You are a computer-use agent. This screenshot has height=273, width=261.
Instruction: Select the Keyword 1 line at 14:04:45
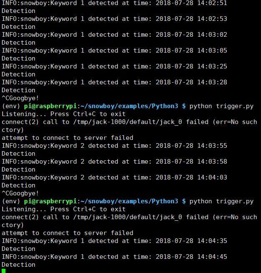[114, 257]
